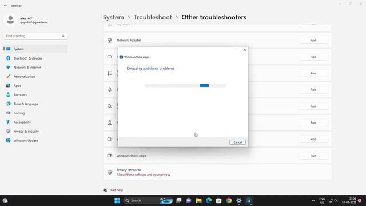Open About these settings and your privacy

click(x=144, y=175)
